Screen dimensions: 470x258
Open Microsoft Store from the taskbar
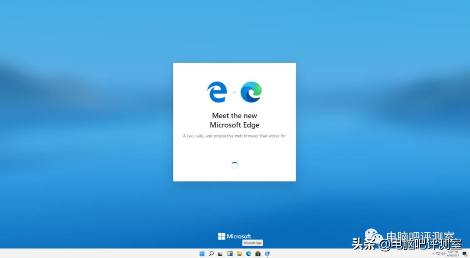[x=258, y=253]
